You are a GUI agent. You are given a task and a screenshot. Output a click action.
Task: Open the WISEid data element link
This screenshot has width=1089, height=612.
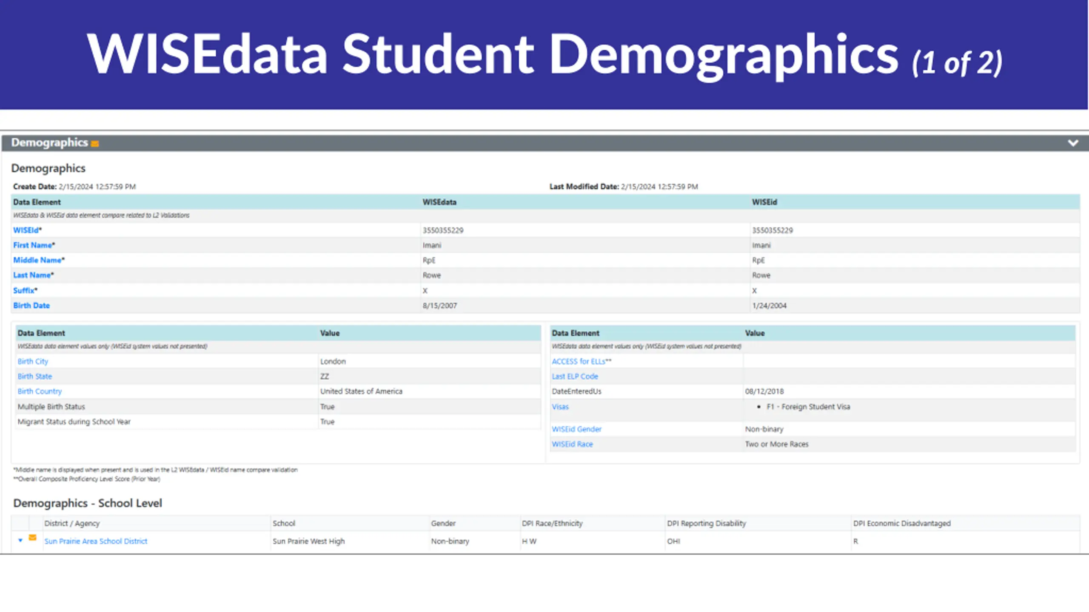coord(26,230)
